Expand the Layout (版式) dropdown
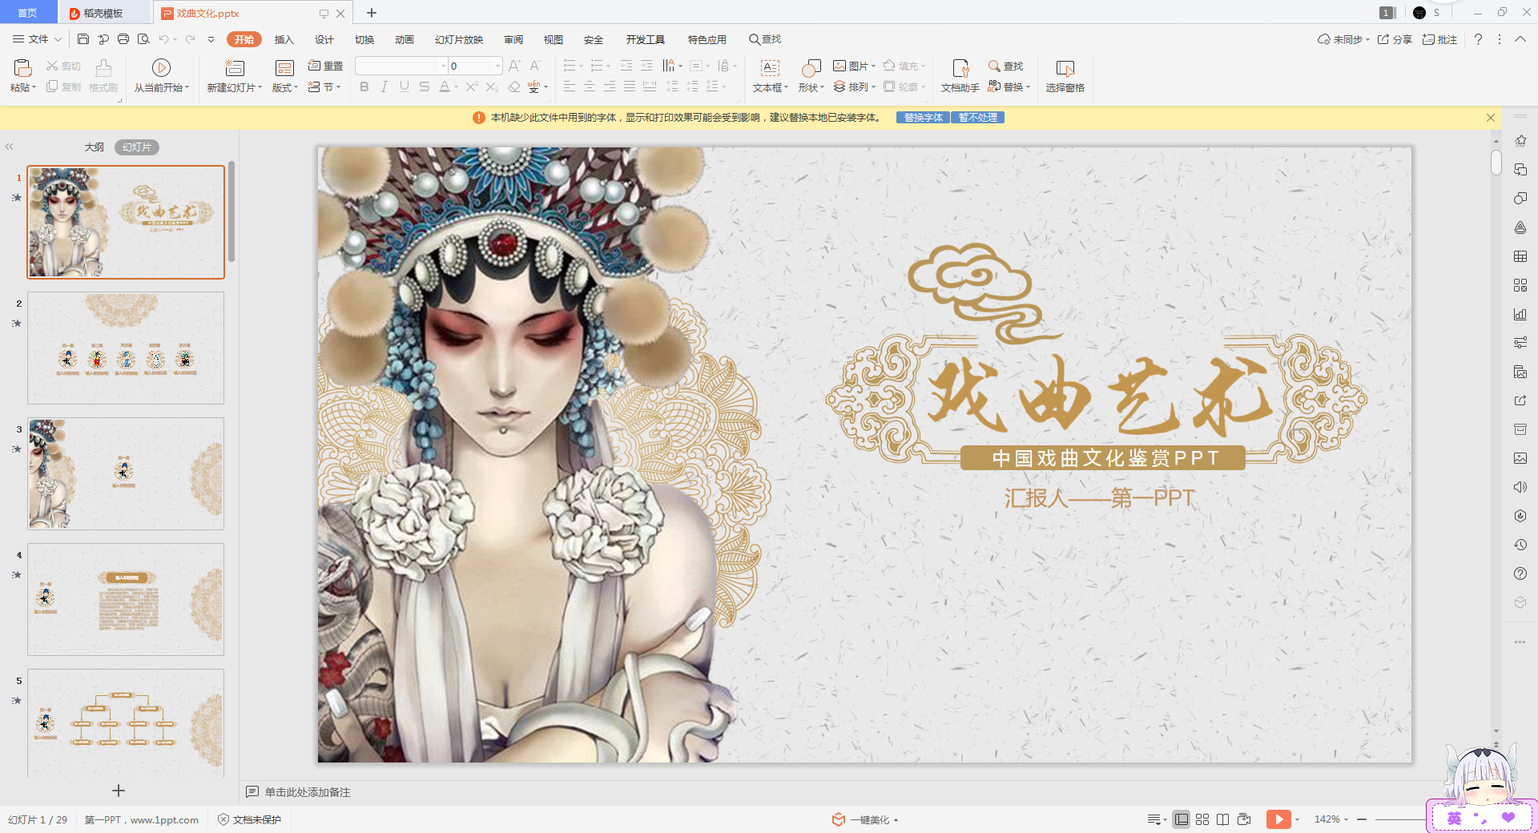The image size is (1538, 833). (284, 88)
